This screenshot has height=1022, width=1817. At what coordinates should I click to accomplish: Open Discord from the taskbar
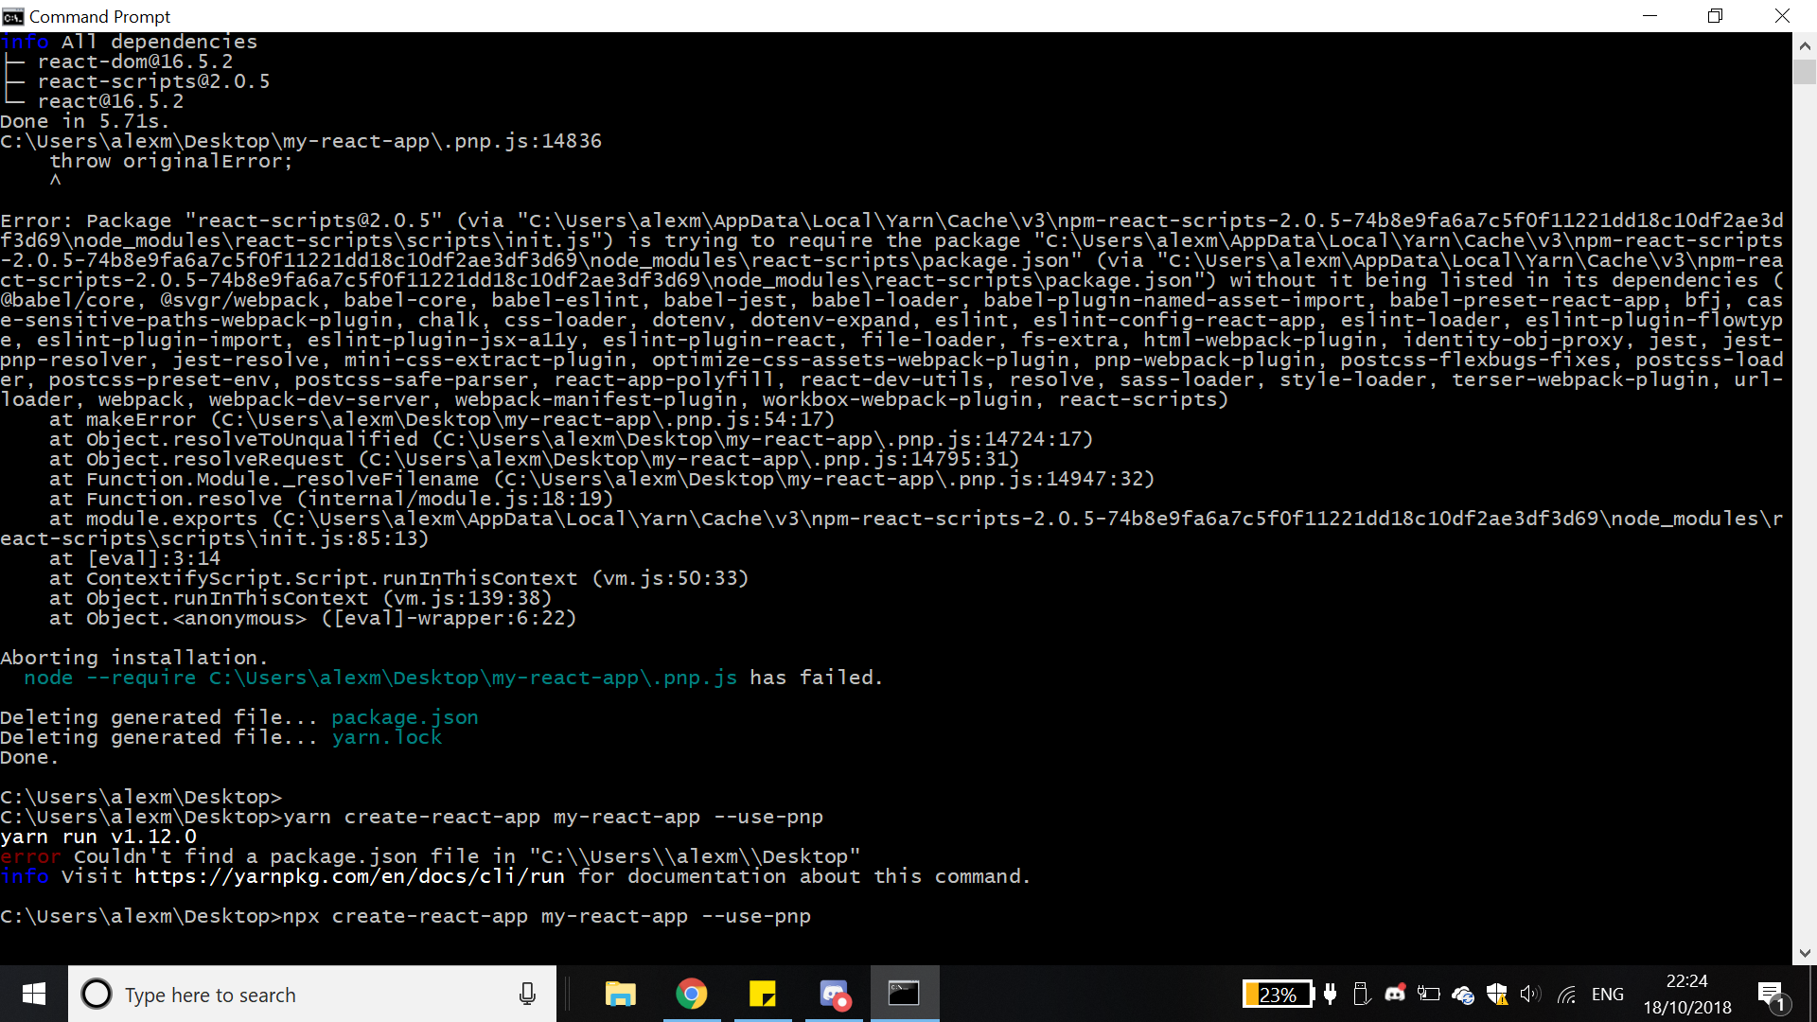[835, 994]
